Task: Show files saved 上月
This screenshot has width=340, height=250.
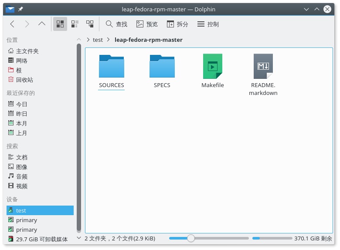Action: 40,133
